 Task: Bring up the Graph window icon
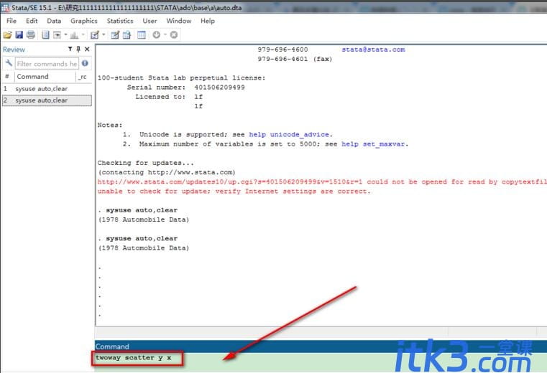click(74, 35)
